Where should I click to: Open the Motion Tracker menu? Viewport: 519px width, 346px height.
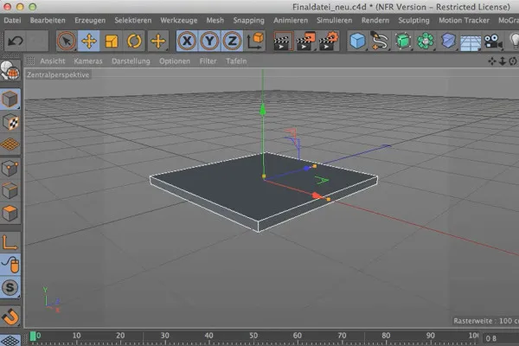[464, 20]
